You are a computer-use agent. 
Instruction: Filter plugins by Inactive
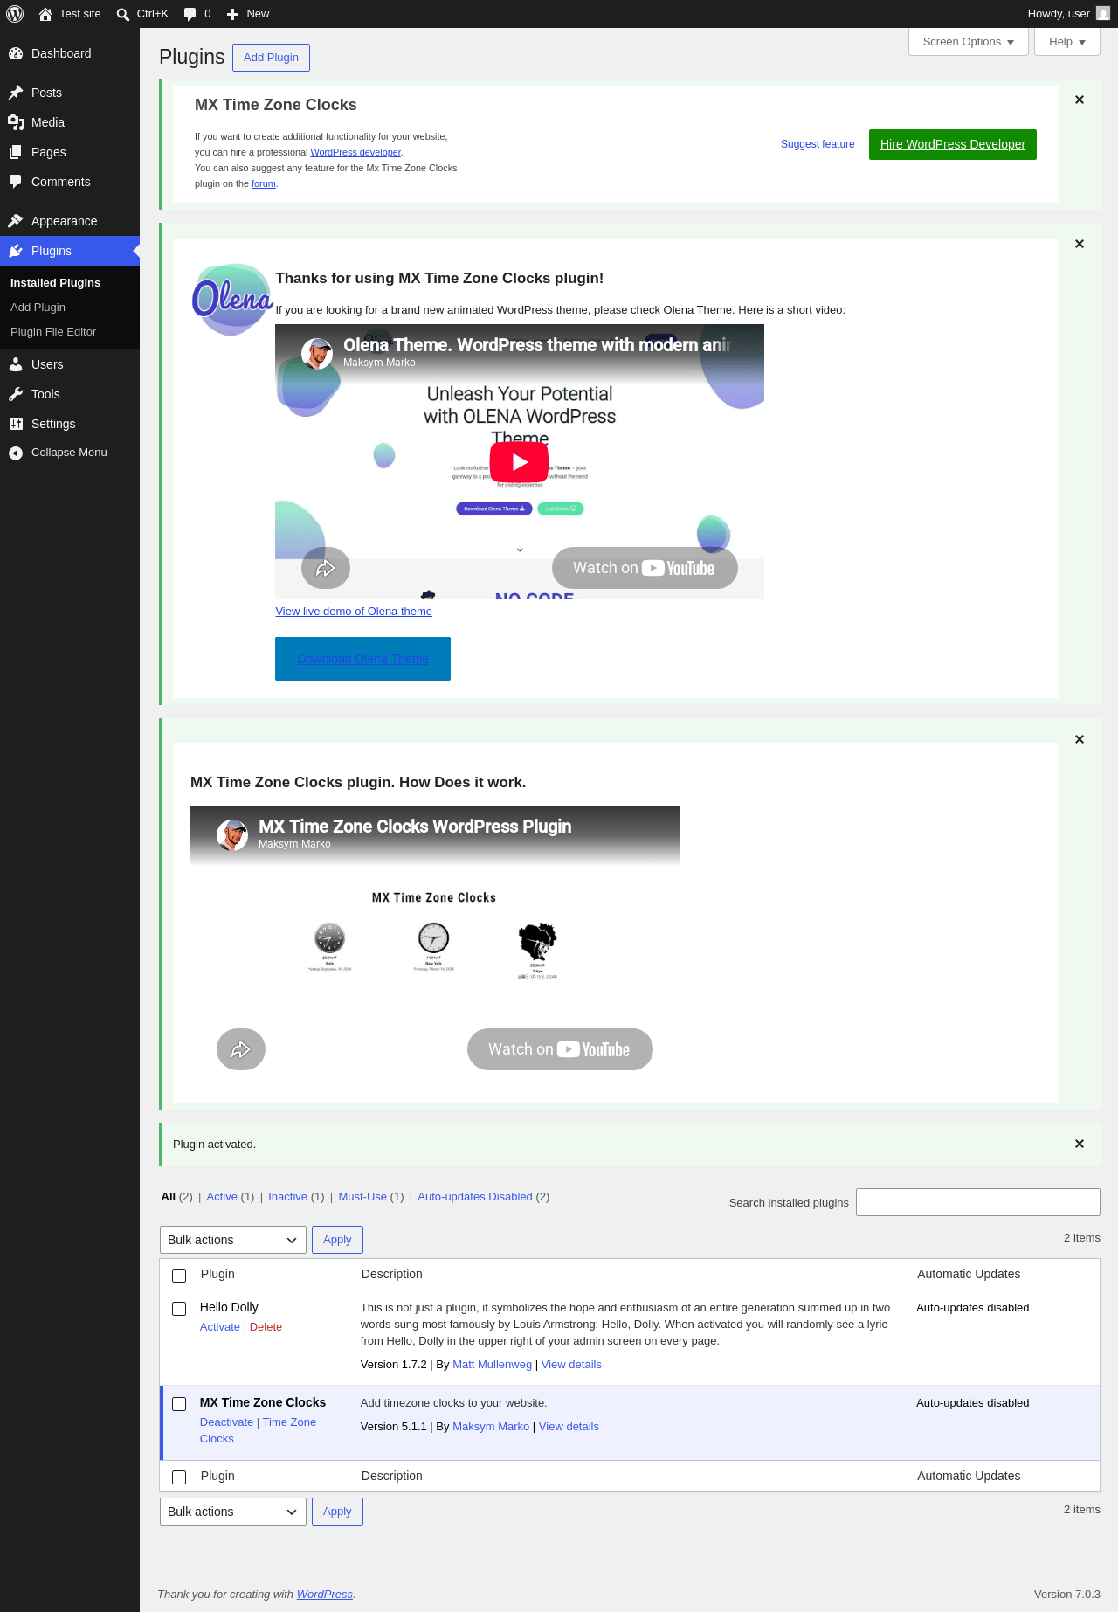pyautogui.click(x=287, y=1197)
